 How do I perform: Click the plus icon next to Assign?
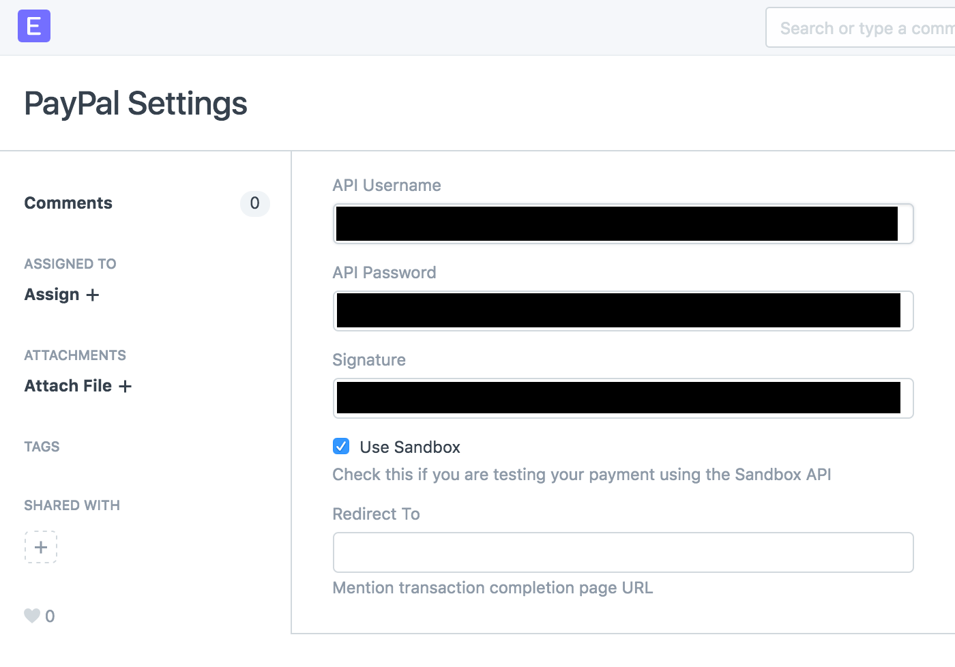pyautogui.click(x=93, y=295)
